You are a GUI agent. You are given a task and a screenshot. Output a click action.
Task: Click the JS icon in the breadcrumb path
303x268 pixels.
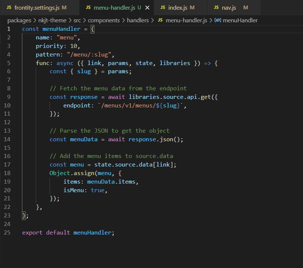click(160, 20)
